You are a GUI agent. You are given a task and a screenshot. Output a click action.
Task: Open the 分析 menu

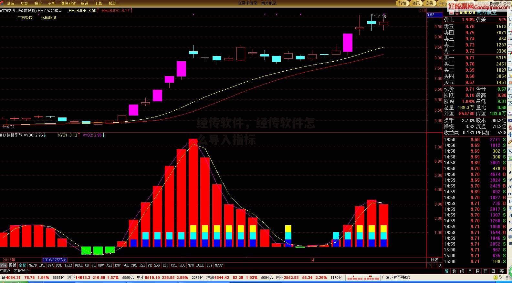[x=52, y=3]
